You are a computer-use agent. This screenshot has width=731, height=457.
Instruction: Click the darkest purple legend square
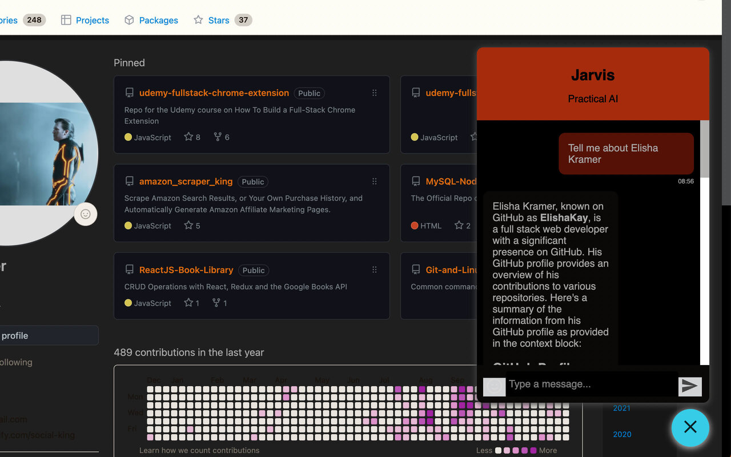tap(533, 450)
